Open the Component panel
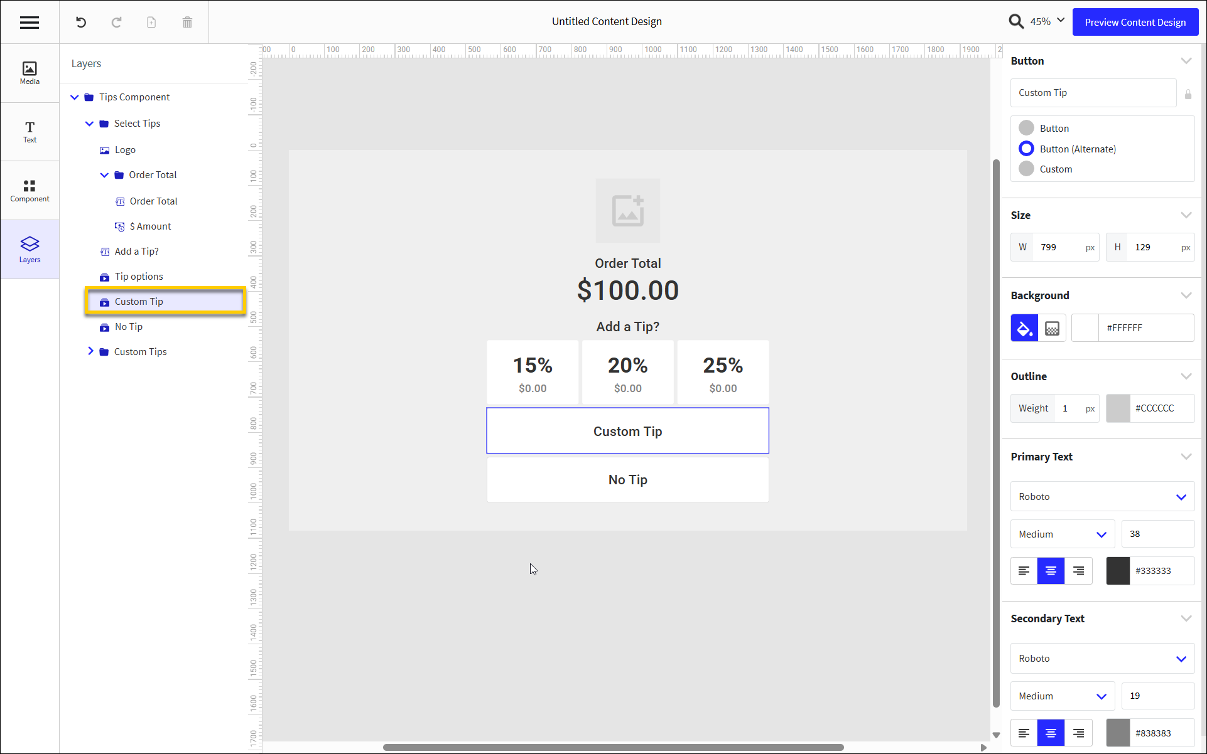The image size is (1207, 754). (30, 191)
